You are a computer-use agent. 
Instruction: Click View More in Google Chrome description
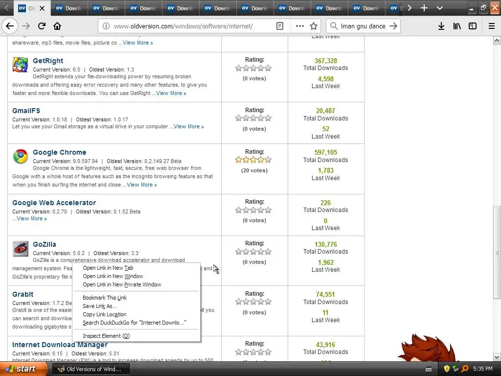point(141,185)
